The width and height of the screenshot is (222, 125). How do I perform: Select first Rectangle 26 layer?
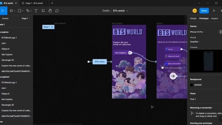(8, 60)
